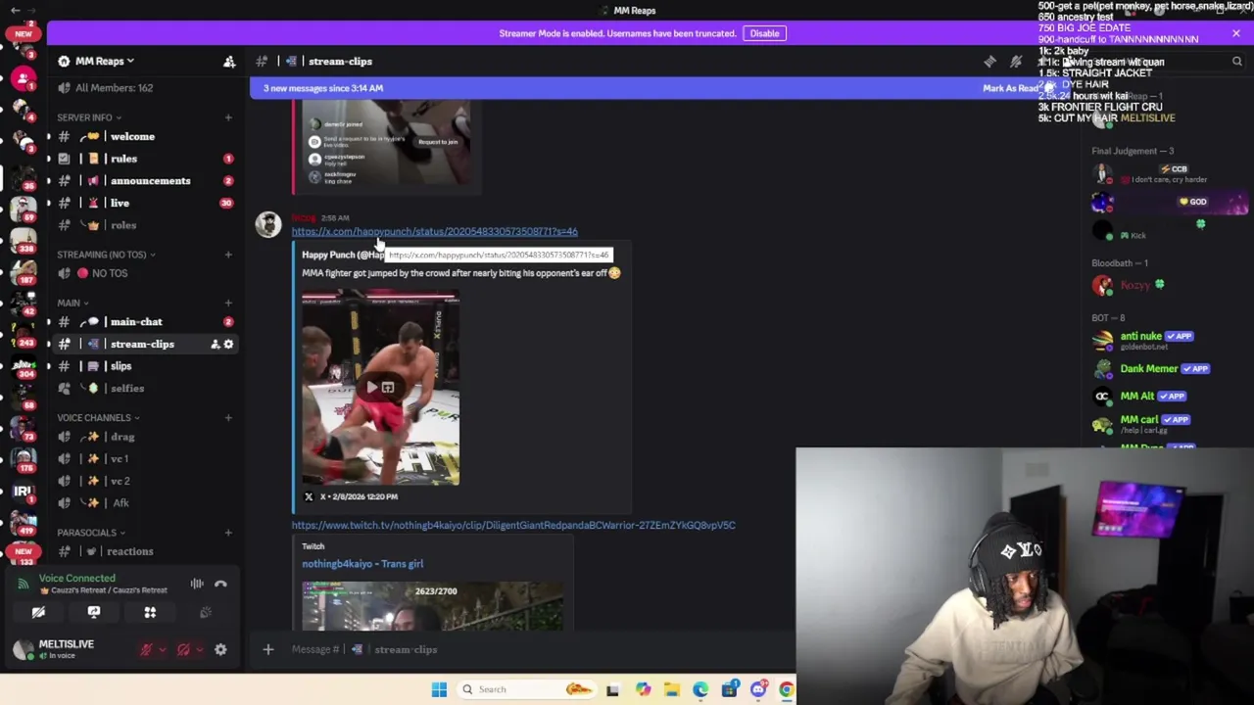Open stream-clips channel settings gear
This screenshot has width=1254, height=705.
[228, 344]
